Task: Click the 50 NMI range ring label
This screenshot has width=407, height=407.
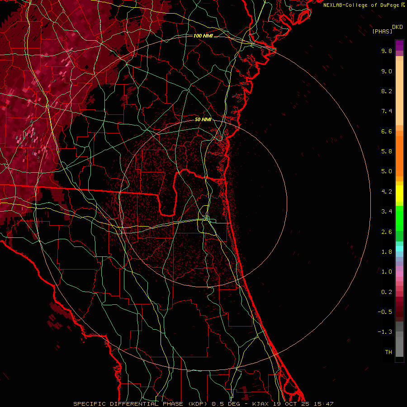Action: click(203, 119)
